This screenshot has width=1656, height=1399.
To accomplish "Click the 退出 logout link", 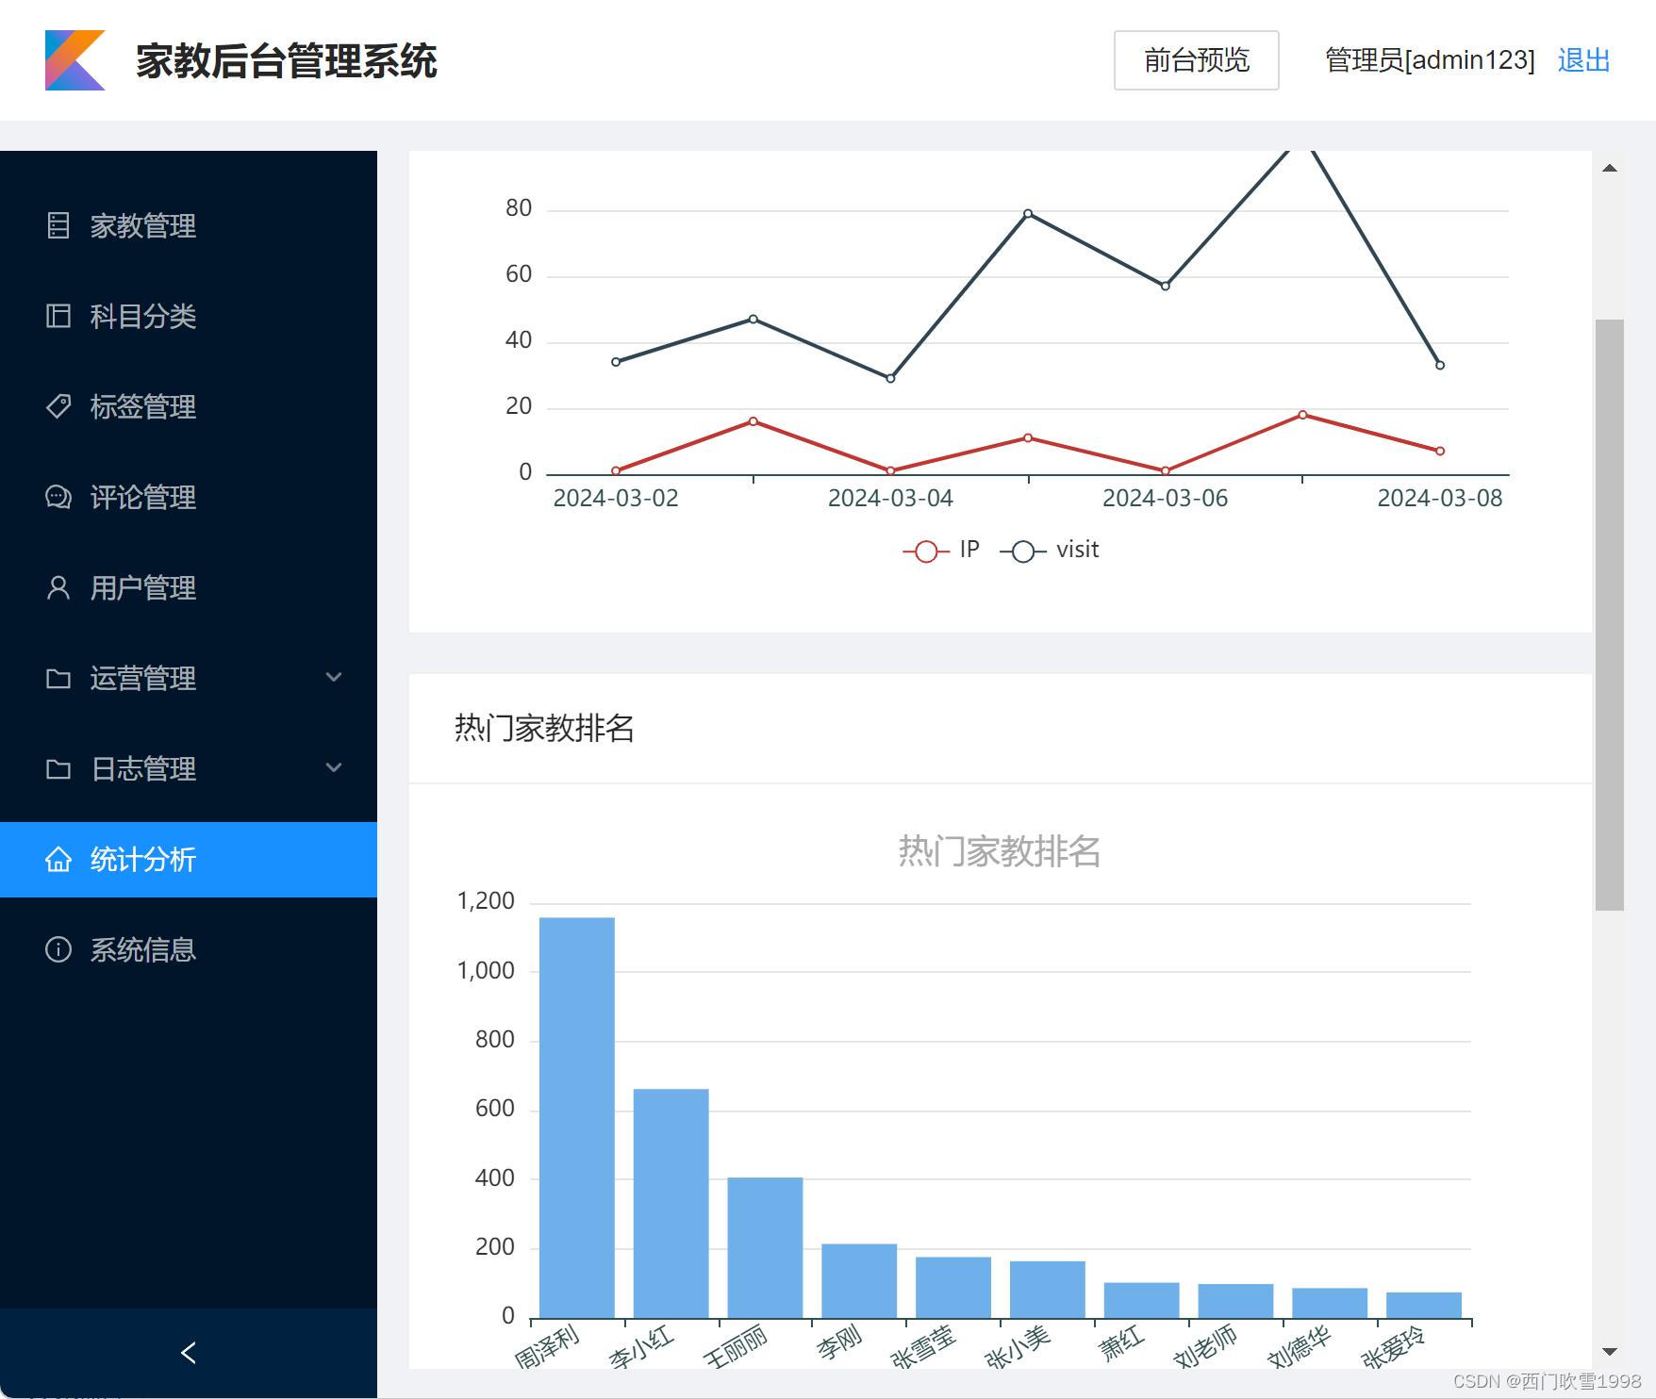I will (1583, 60).
